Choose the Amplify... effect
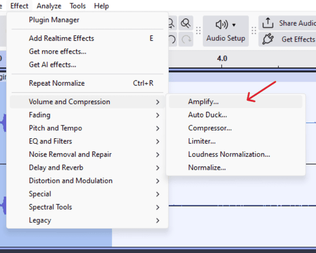The width and height of the screenshot is (316, 253). tap(235, 101)
